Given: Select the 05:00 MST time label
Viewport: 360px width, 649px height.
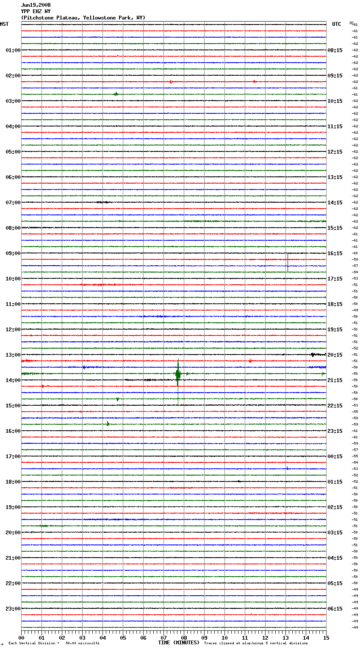Looking at the screenshot, I should (13, 152).
